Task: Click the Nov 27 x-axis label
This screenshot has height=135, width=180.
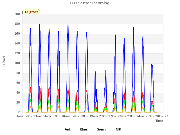Action: coord(163,116)
